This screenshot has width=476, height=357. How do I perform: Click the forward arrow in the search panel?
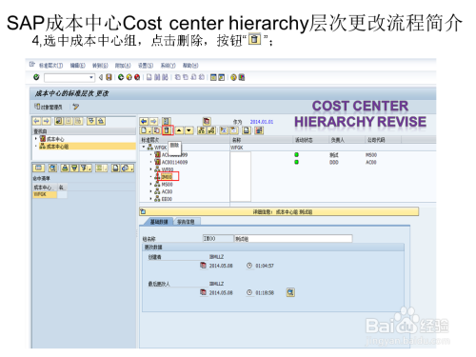click(x=46, y=121)
